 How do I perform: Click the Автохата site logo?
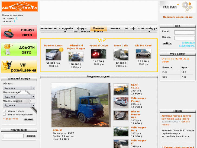(x=20, y=7)
